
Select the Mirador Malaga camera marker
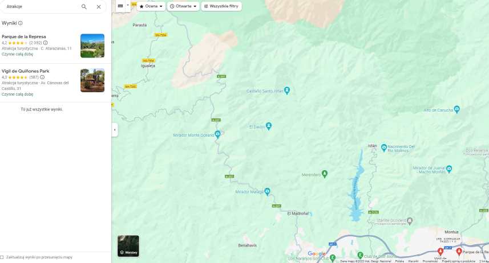267,191
